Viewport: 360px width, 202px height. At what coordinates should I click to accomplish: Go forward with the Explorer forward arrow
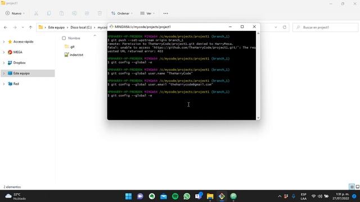(15, 27)
